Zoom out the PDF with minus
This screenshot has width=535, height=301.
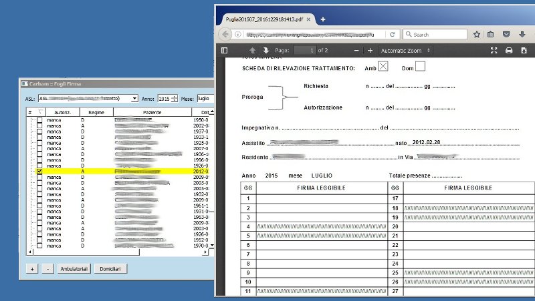click(356, 51)
